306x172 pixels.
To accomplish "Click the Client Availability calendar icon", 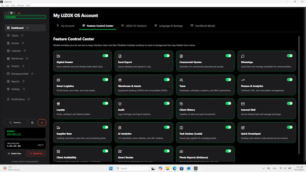I will click(x=59, y=151).
